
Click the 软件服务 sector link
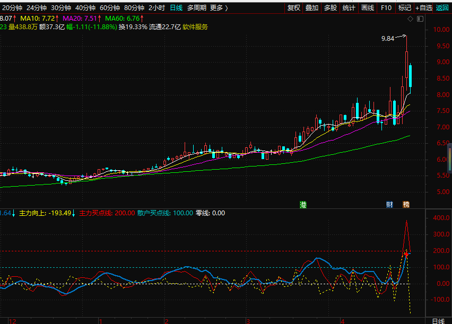(x=195, y=27)
